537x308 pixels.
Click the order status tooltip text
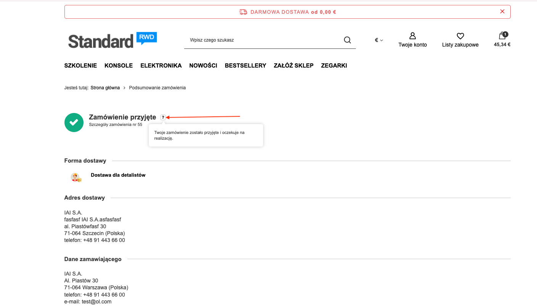click(x=199, y=135)
